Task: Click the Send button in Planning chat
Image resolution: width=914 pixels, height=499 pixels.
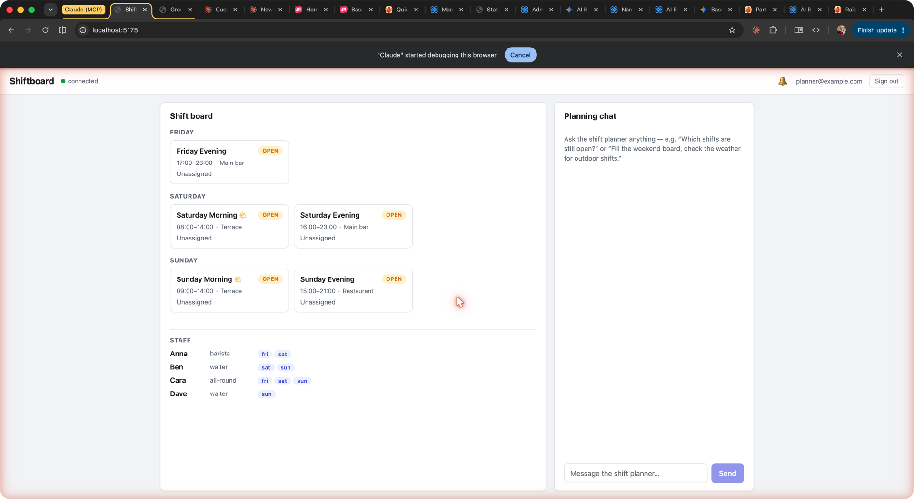Action: pos(727,473)
